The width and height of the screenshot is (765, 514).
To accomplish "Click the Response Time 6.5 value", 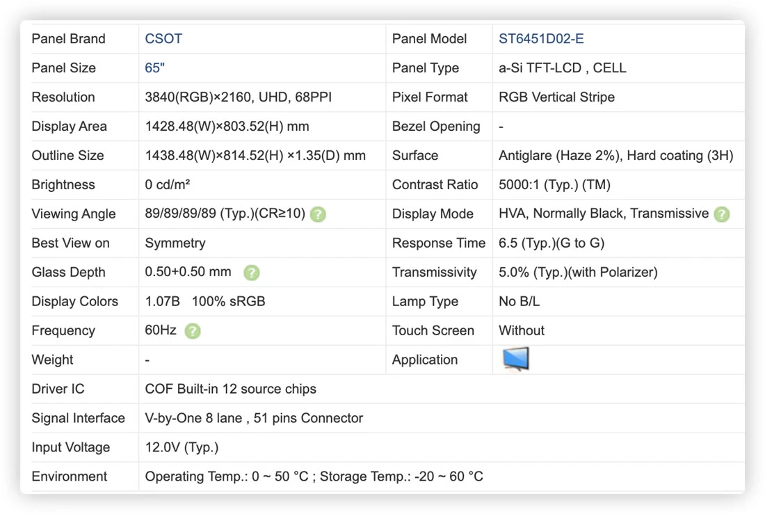I will coord(551,243).
